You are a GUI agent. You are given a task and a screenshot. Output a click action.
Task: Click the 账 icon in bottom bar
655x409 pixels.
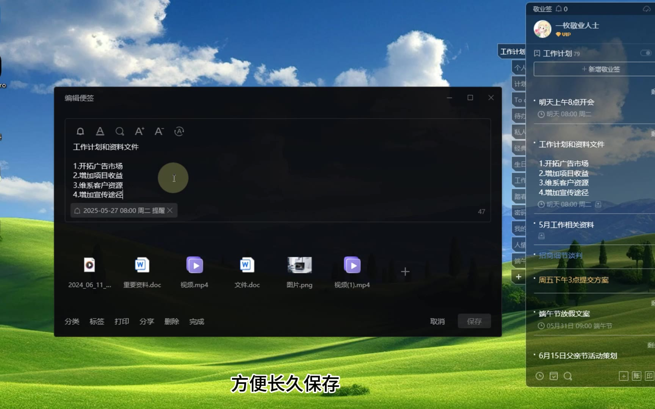[x=637, y=376]
